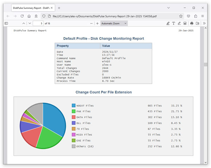Save the PDF document
This screenshot has height=168, width=211.
coord(197,24)
